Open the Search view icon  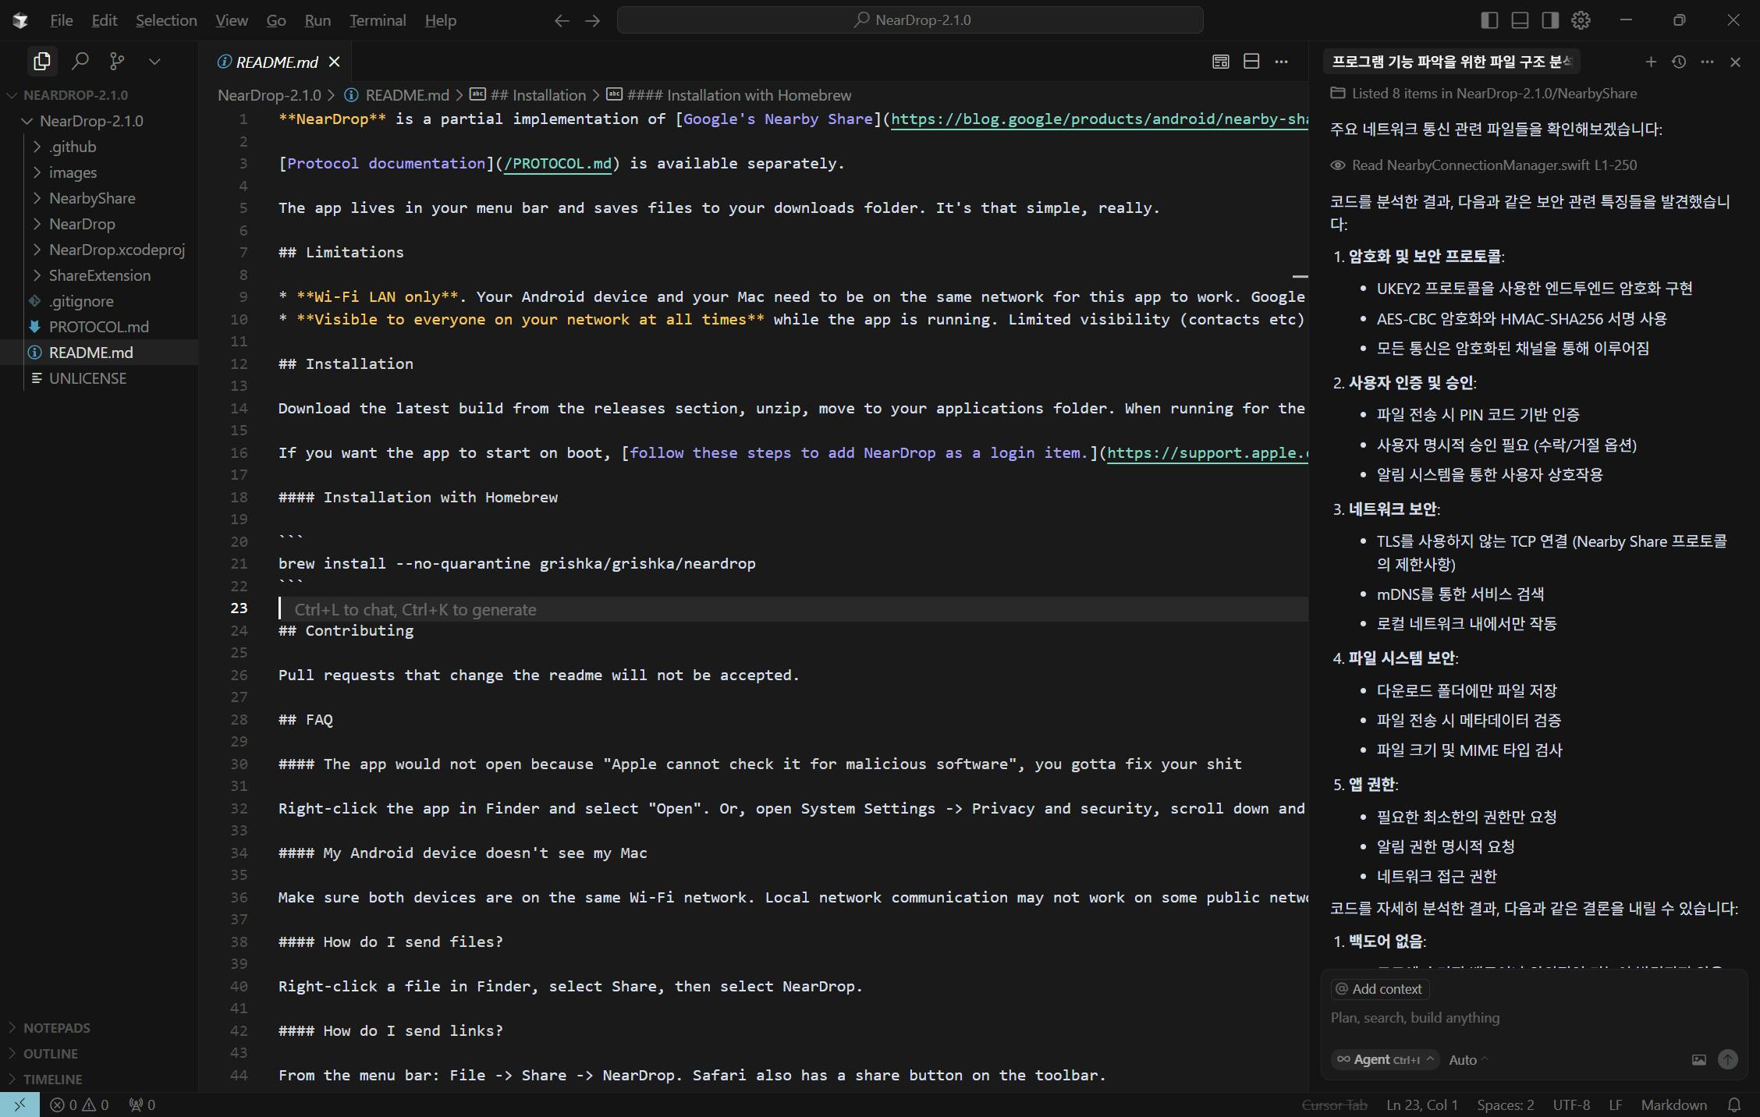(80, 61)
